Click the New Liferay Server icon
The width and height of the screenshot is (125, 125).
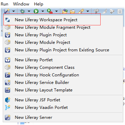8,117
